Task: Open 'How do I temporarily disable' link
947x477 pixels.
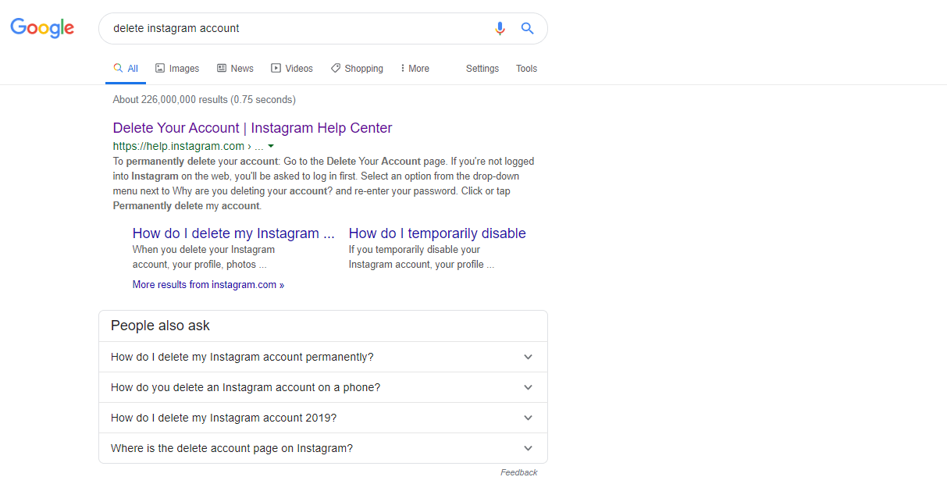Action: click(x=437, y=233)
